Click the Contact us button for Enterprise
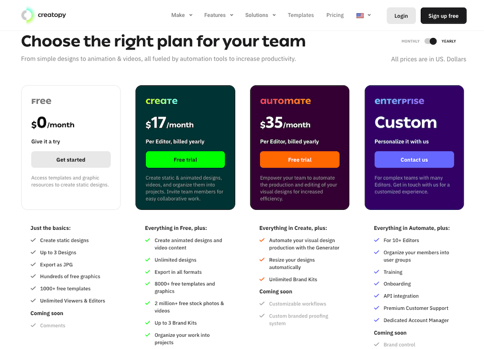Screen dimensions: 484x349 tap(414, 159)
